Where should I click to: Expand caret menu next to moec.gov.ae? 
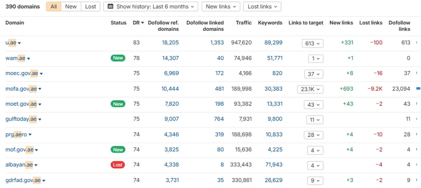(x=41, y=74)
